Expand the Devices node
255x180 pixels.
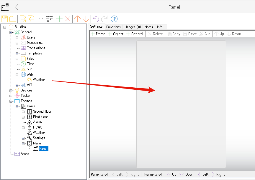pos(11,91)
